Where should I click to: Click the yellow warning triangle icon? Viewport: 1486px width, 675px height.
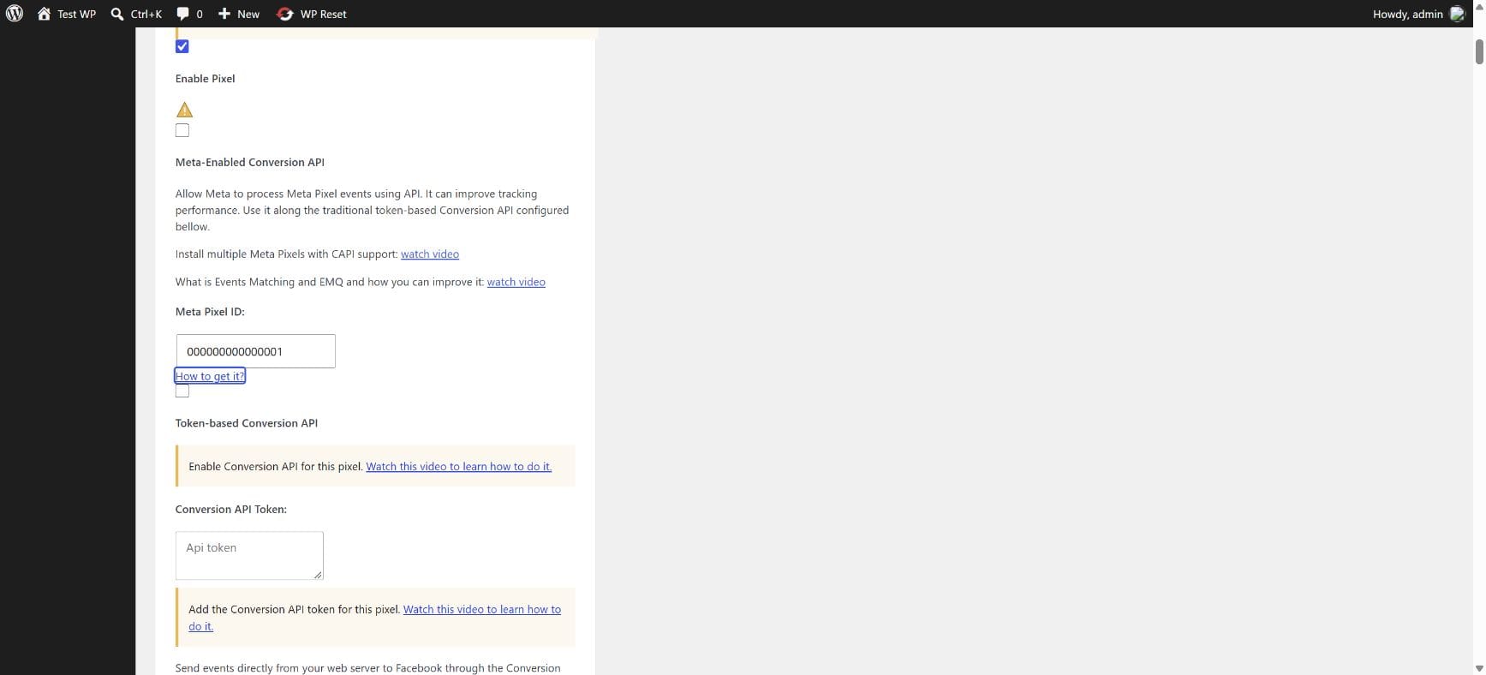click(184, 110)
